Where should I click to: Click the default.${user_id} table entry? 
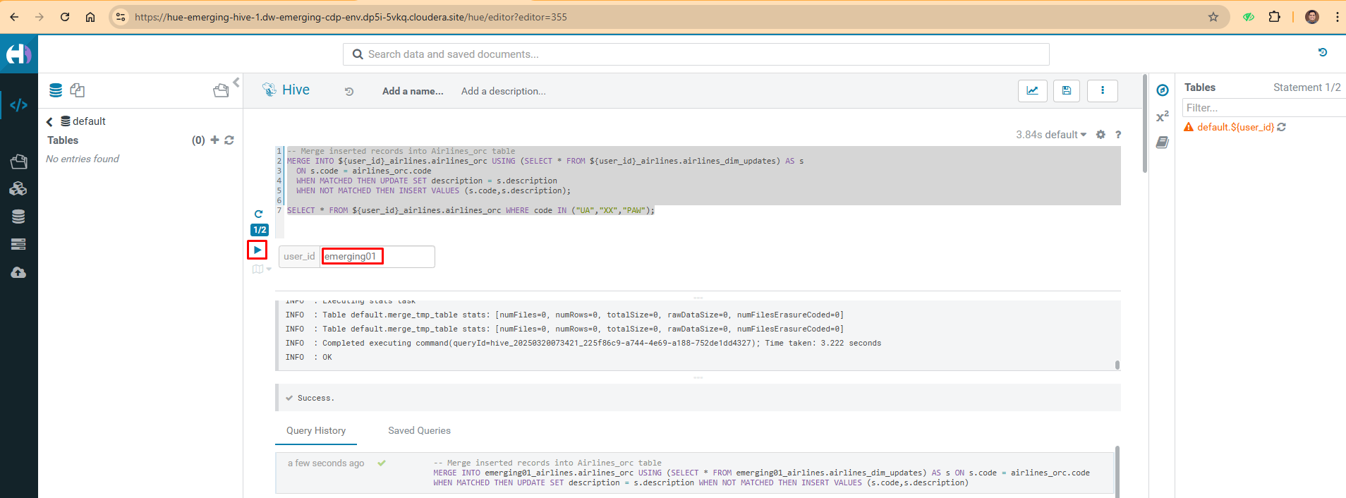(x=1235, y=127)
